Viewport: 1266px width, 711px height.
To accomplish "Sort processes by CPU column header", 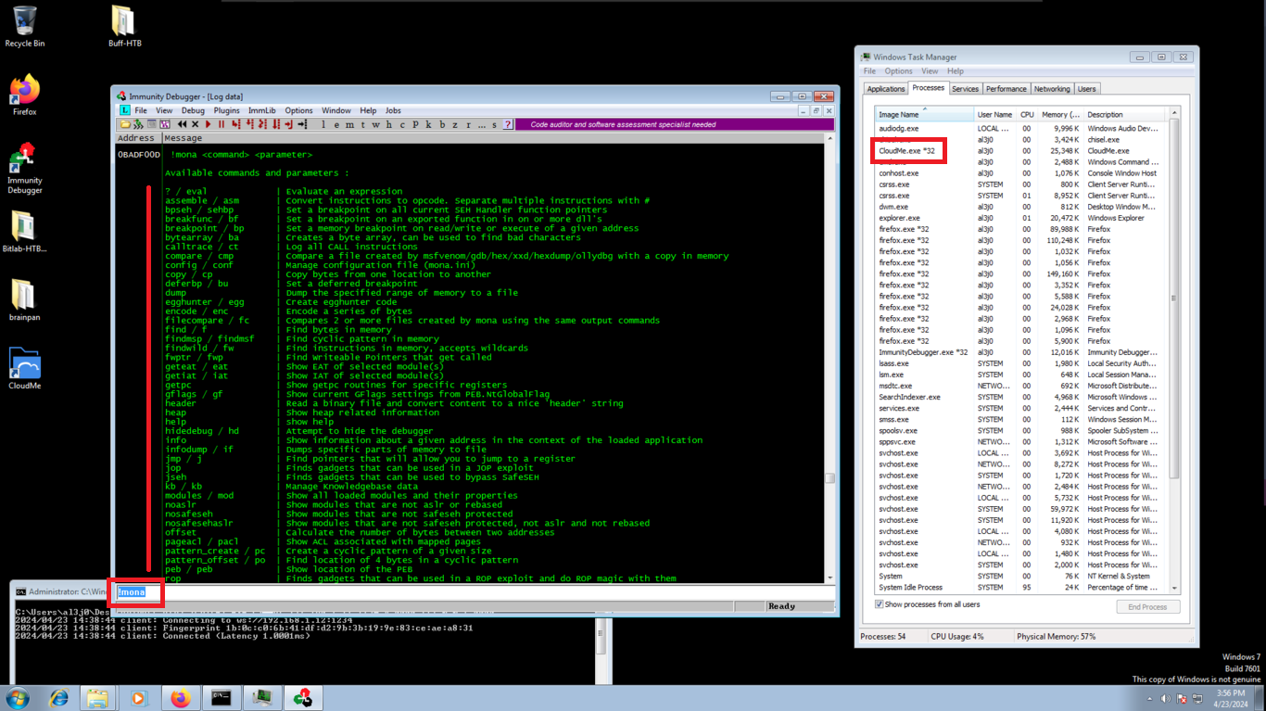I will (1027, 114).
